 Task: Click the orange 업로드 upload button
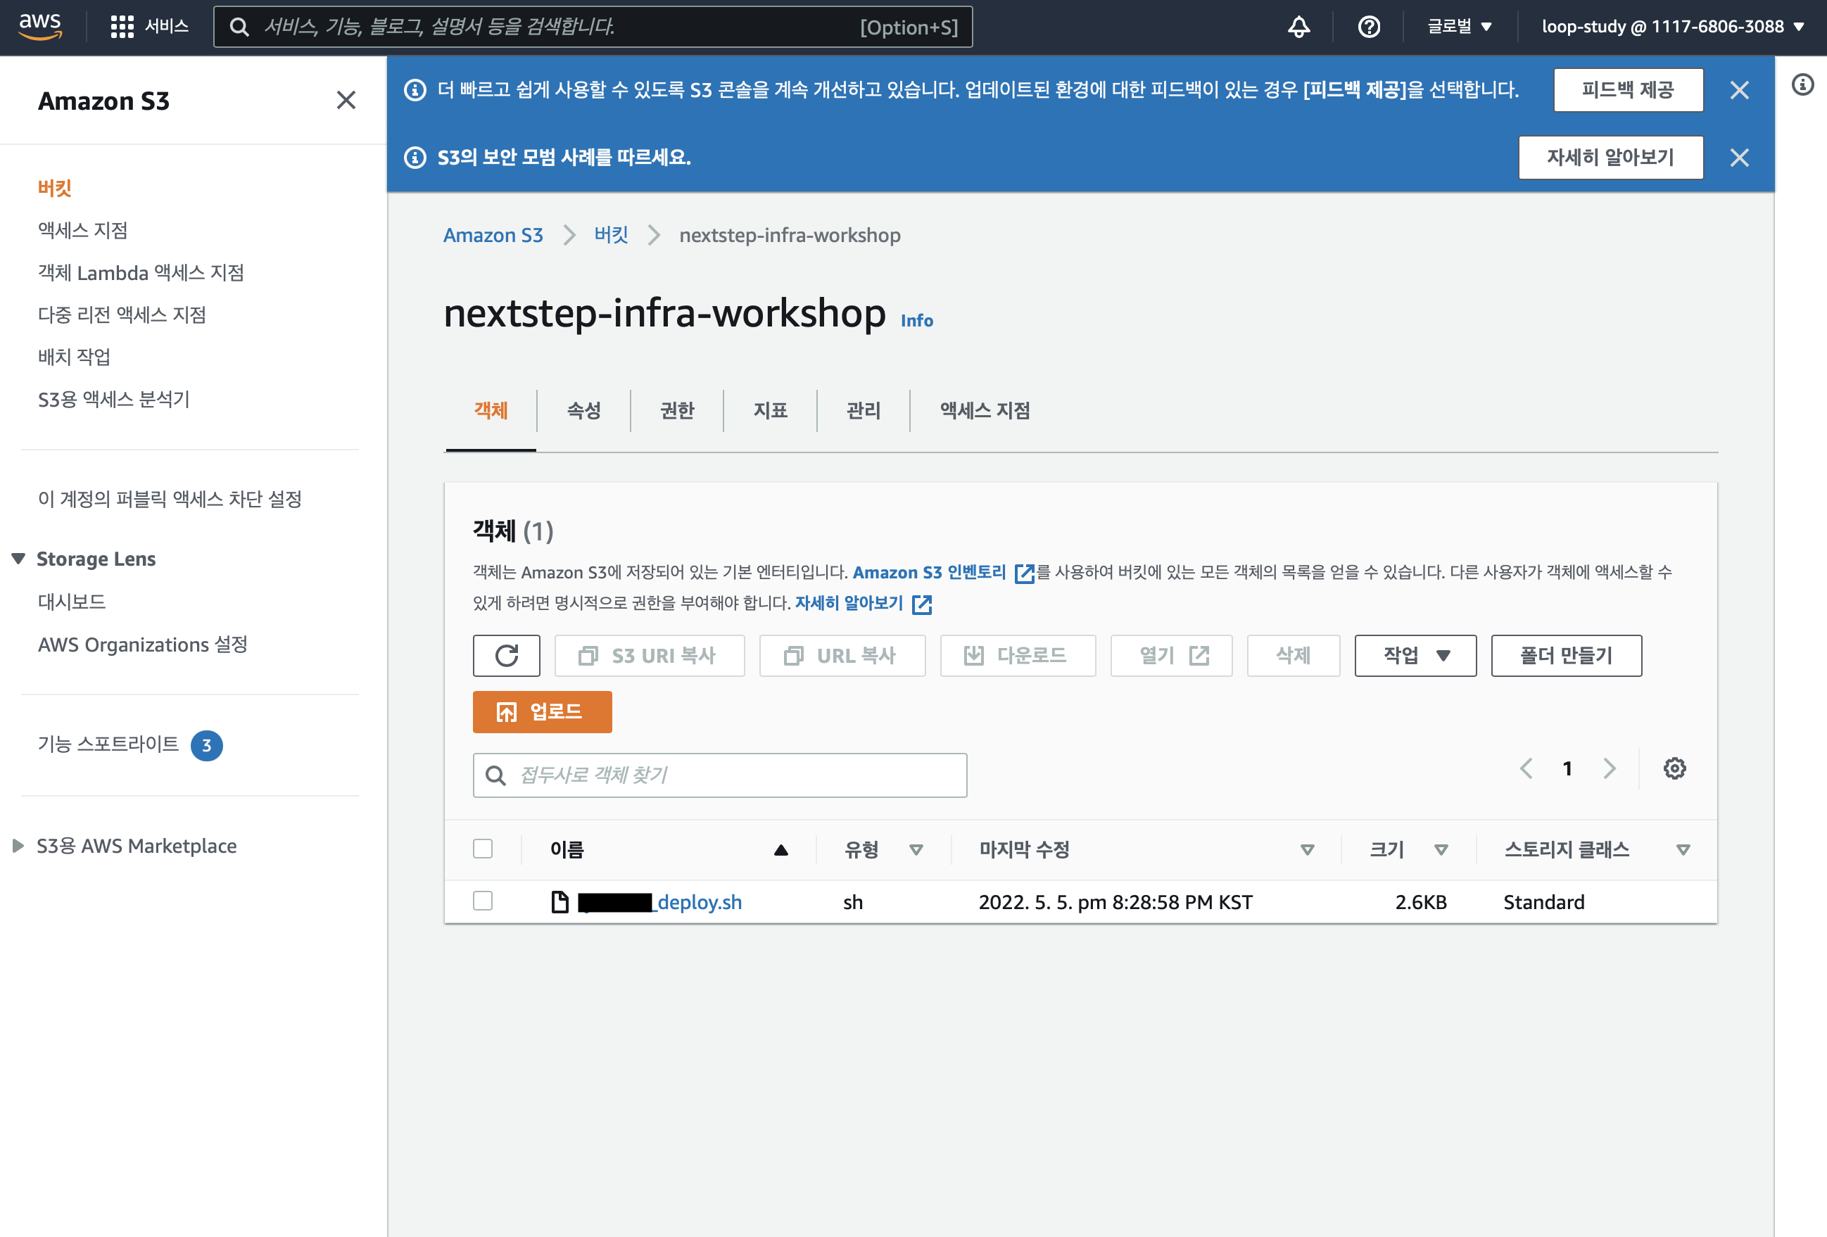coord(542,712)
